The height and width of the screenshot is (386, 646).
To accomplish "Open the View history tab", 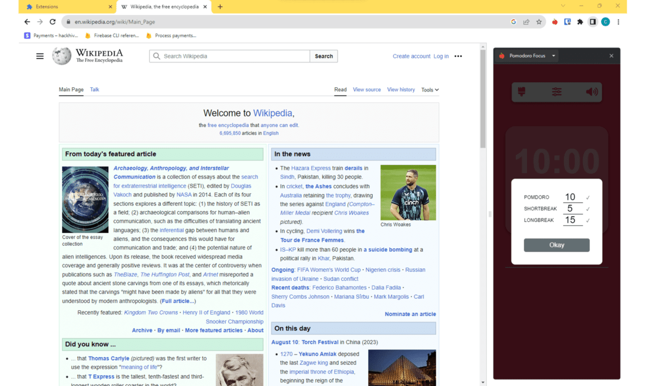I will (x=401, y=89).
